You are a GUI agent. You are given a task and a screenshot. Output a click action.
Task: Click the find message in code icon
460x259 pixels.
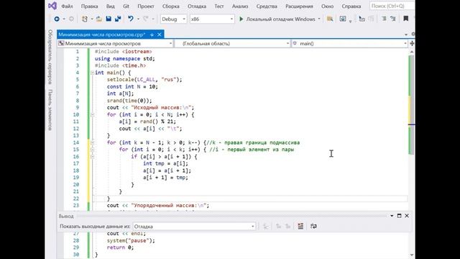click(x=266, y=226)
